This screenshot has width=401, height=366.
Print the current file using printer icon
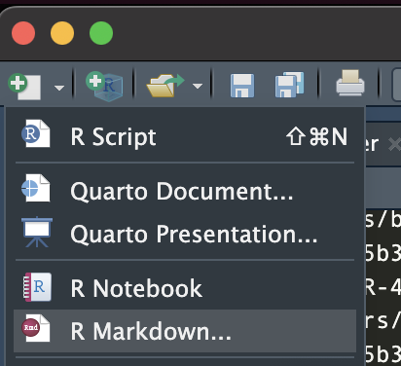click(350, 83)
